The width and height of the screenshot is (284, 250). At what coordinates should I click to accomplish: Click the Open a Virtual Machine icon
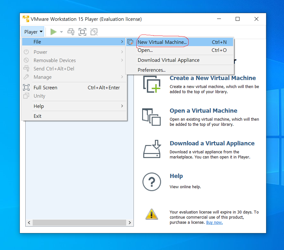tap(151, 117)
